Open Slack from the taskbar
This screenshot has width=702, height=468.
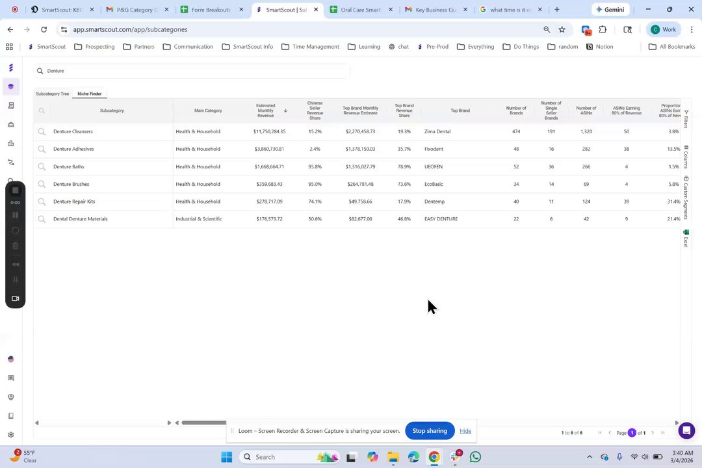pyautogui.click(x=455, y=457)
